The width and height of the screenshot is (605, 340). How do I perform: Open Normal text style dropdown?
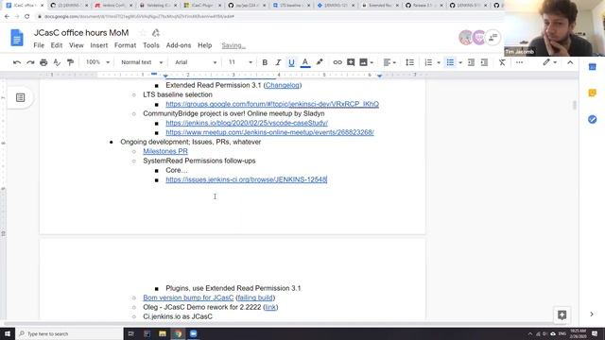(142, 62)
